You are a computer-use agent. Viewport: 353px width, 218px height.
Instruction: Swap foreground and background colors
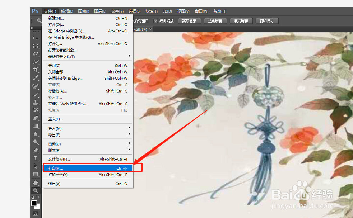(x=38, y=197)
